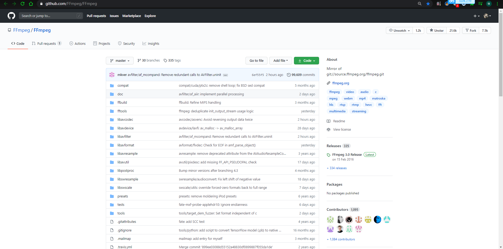Screen dimensions: 503x249
Task: Open the Chrome three-dot menu
Action: (x=497, y=4)
